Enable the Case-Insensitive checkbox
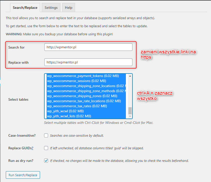Viewport: 211px width, 182px height. coord(46,135)
